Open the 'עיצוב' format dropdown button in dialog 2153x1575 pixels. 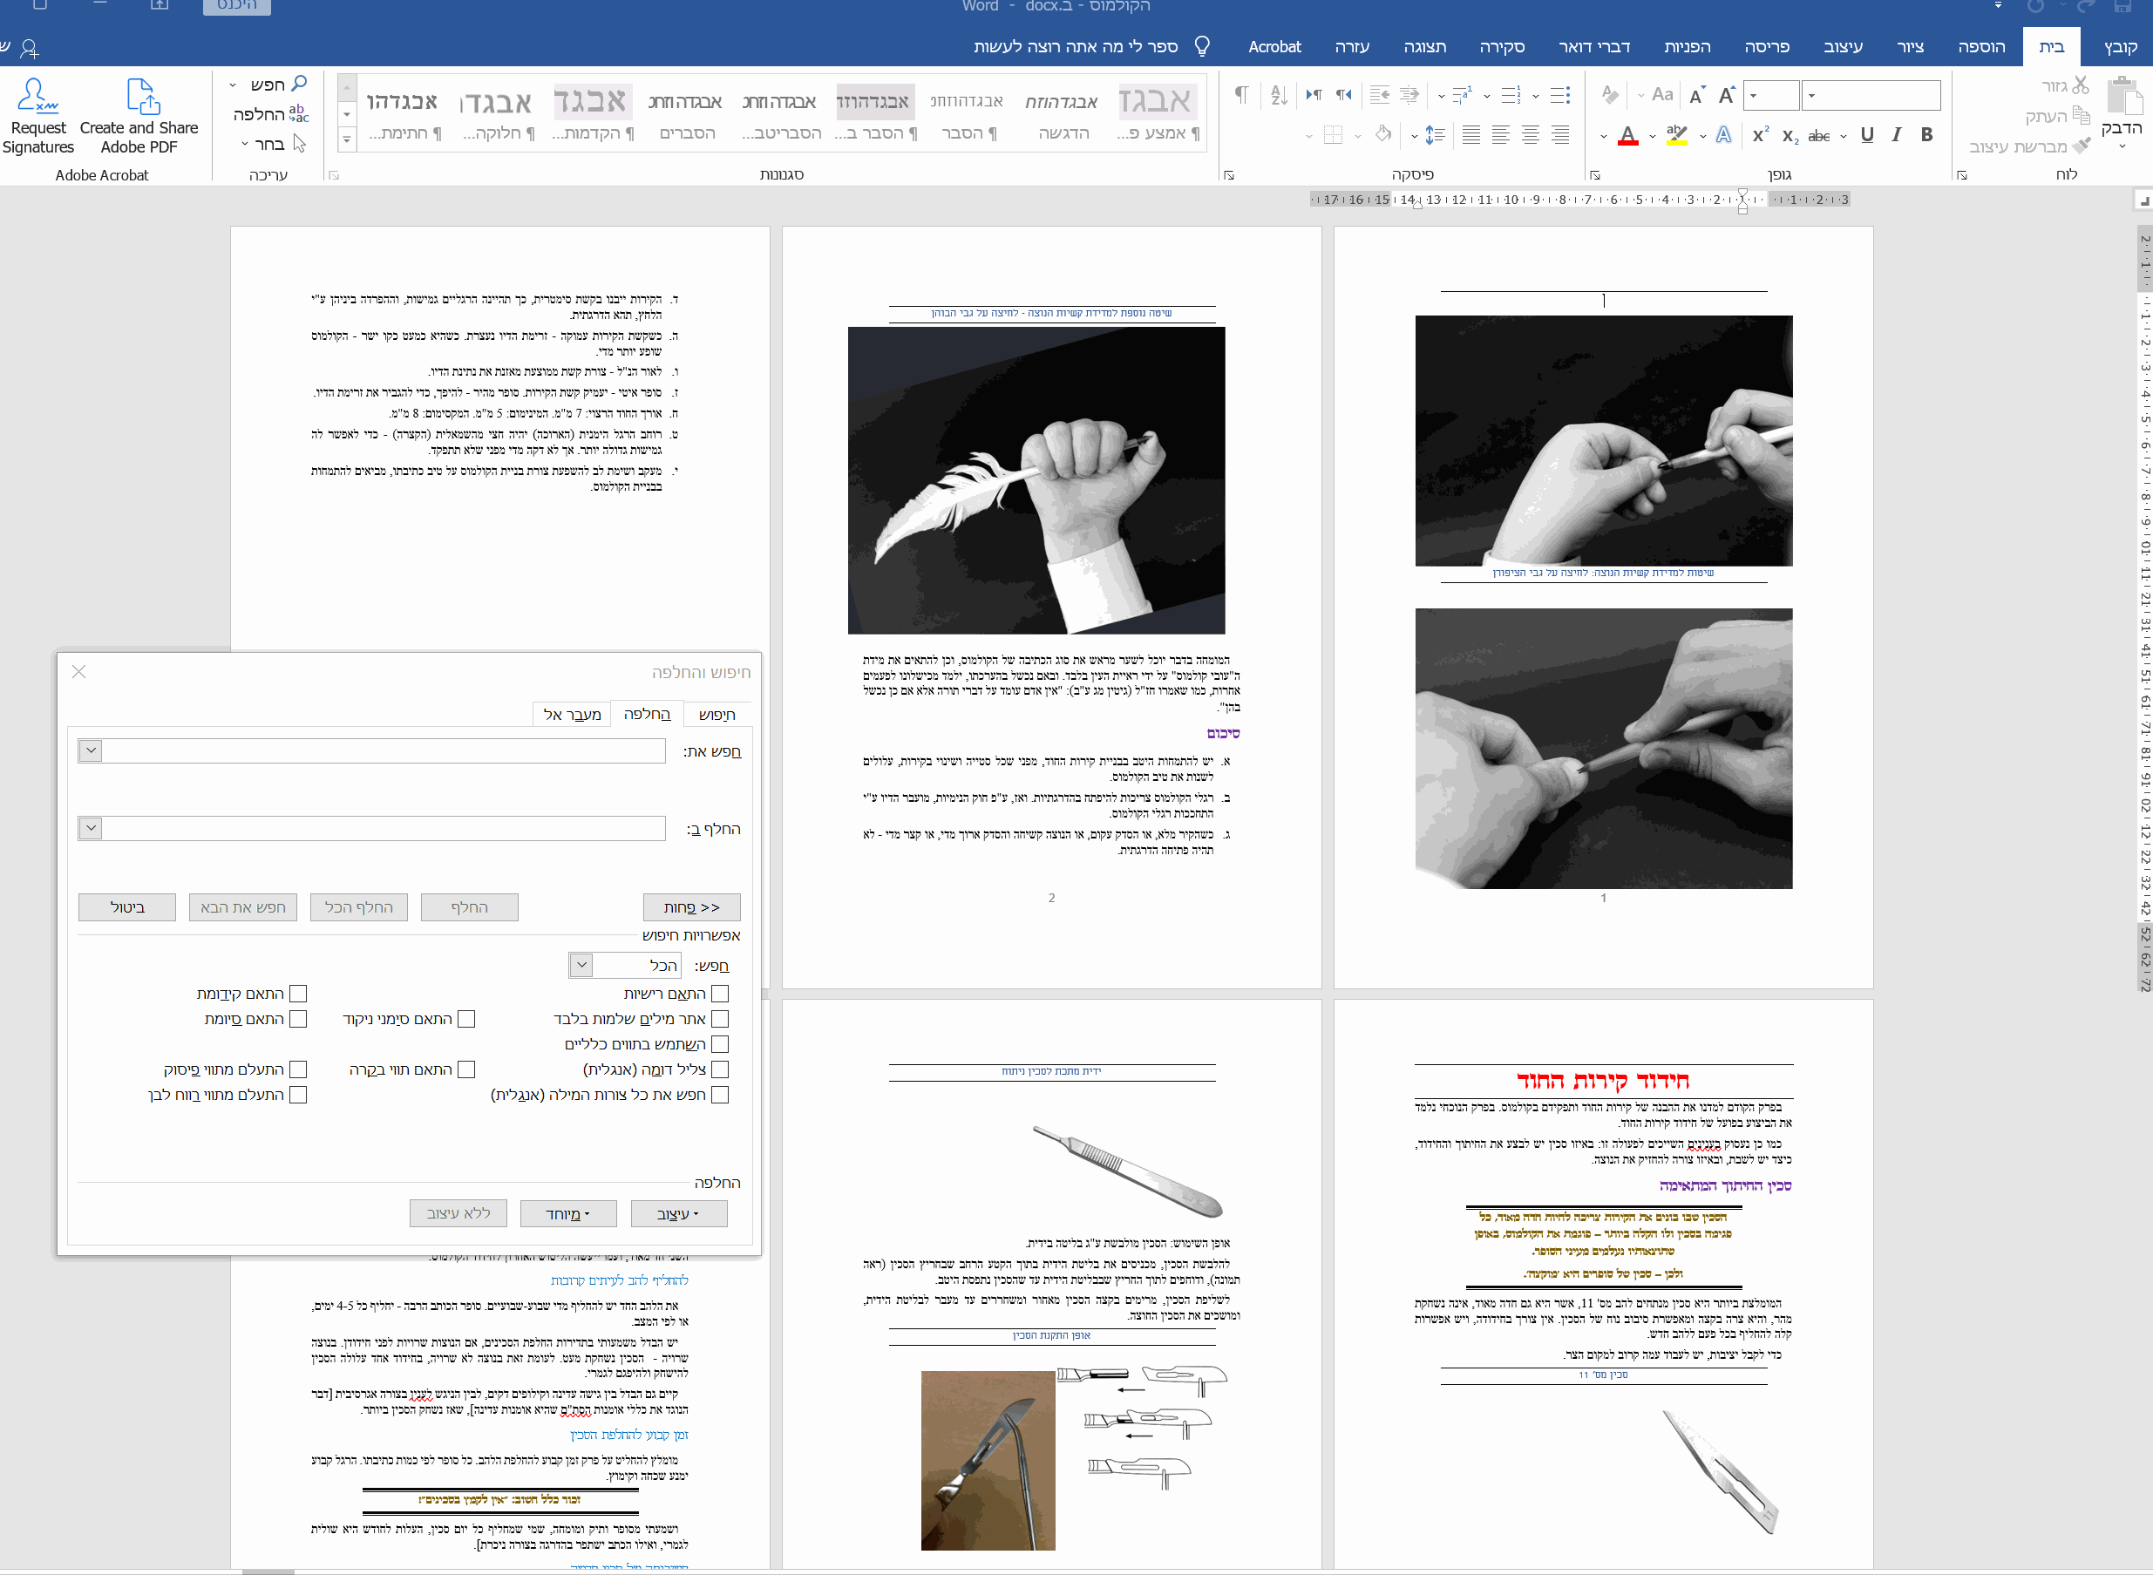678,1213
